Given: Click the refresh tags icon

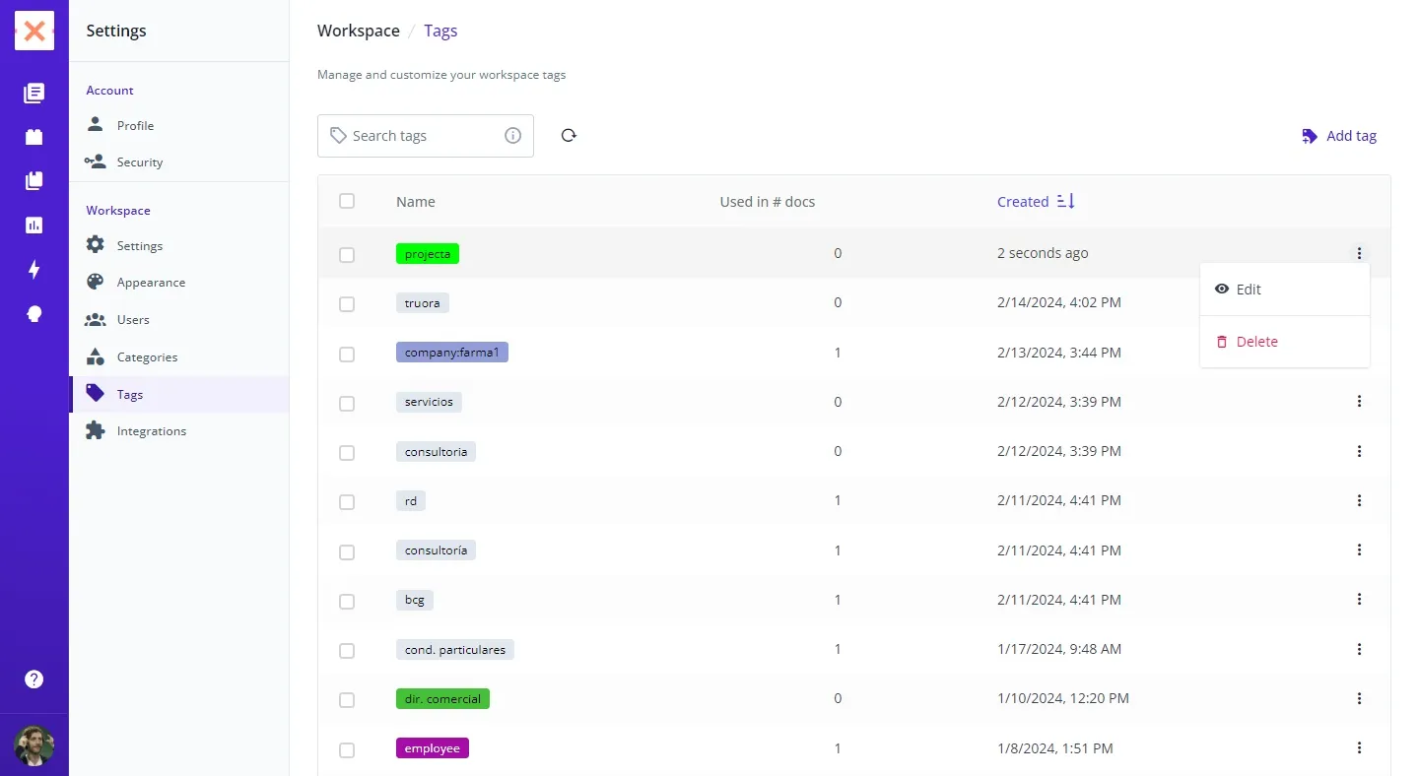Looking at the screenshot, I should (569, 136).
